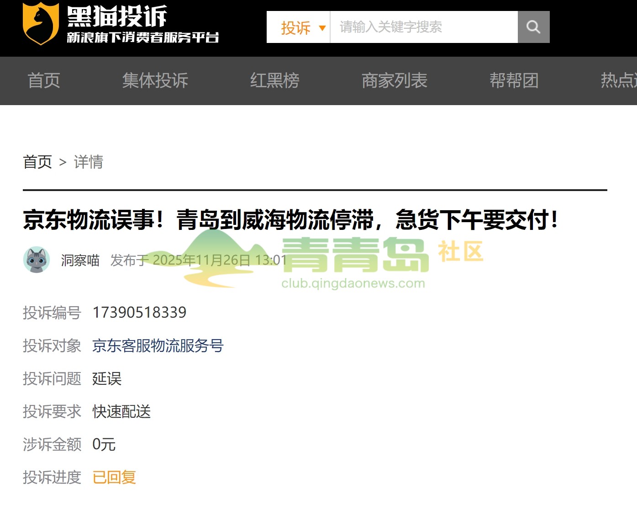The height and width of the screenshot is (516, 637).
Task: Open the 京东客服物流服务号 merchant link
Action: (x=158, y=346)
